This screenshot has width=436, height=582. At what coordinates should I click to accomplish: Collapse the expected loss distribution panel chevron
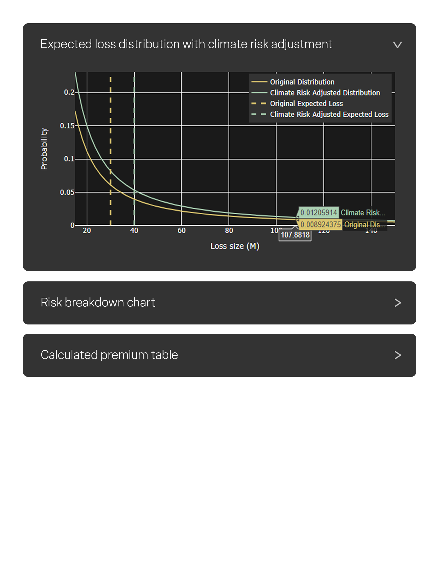(x=397, y=45)
